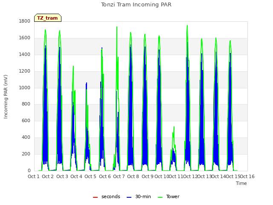This screenshot has height=205, width=273.
Task: Click the Oct 7 x-axis tick label
Action: 119,176
